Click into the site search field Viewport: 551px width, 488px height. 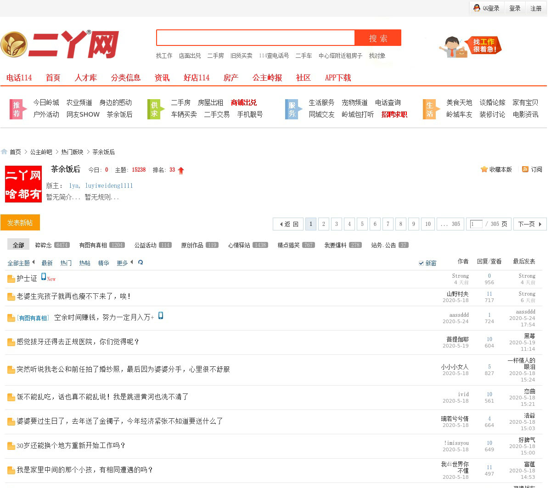[x=256, y=38]
